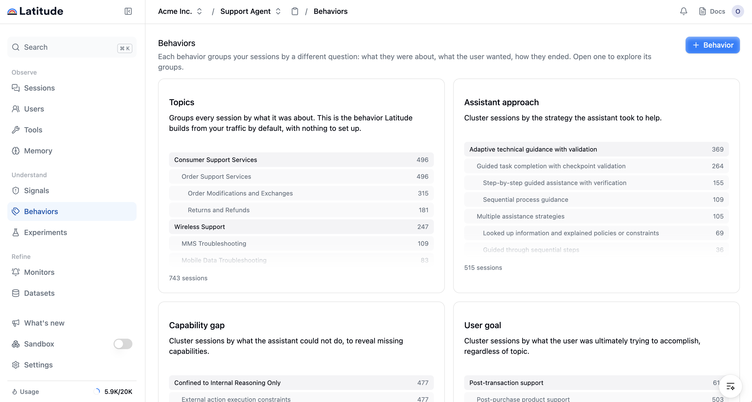Click the 5.9K/20K usage value
This screenshot has width=752, height=402.
coord(118,392)
